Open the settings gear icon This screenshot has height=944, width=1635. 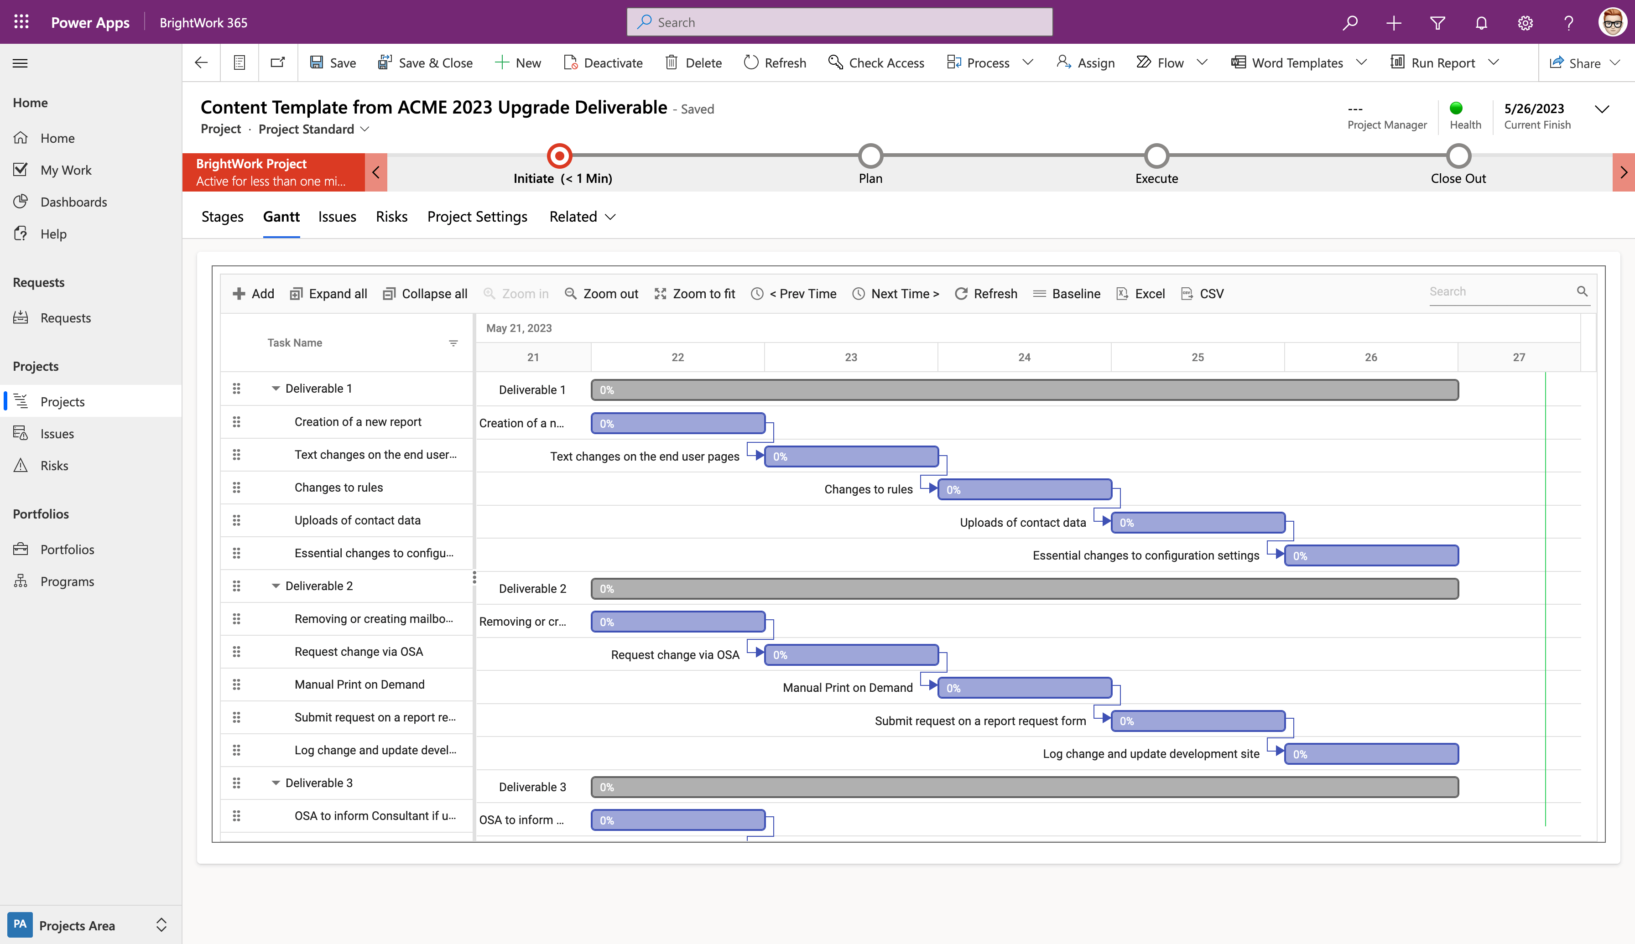pyautogui.click(x=1525, y=23)
